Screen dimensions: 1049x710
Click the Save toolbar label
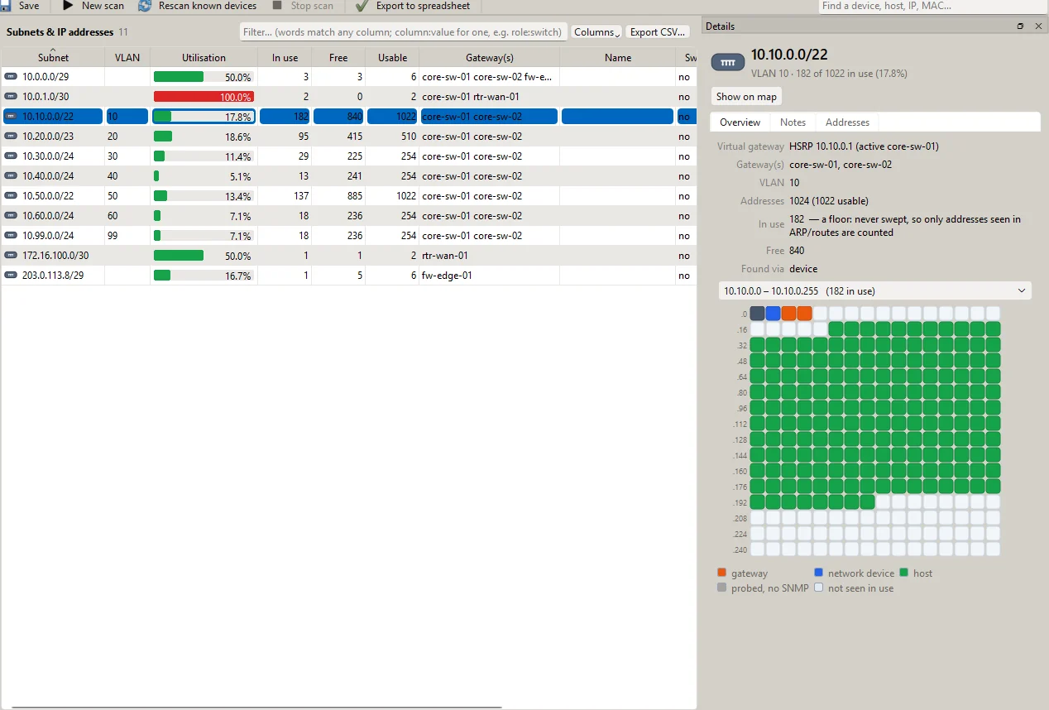coord(29,6)
